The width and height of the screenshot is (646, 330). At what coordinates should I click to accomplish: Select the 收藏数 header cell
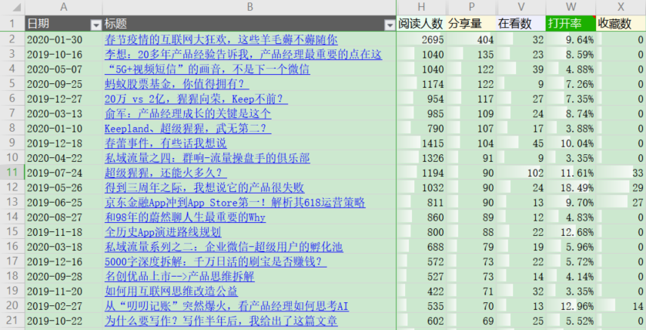620,24
